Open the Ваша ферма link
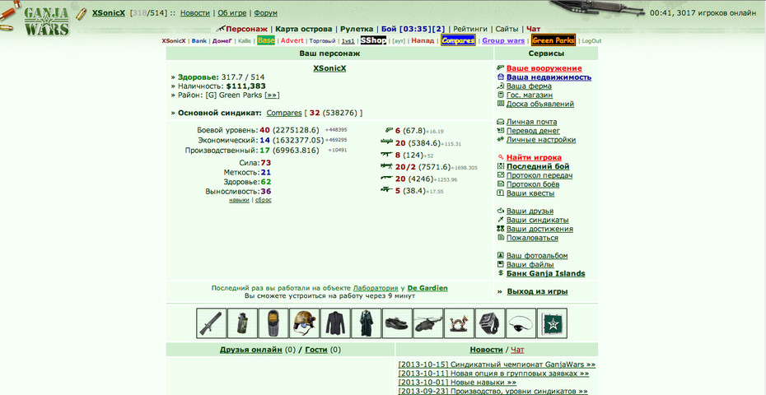This screenshot has width=766, height=395. click(x=529, y=86)
